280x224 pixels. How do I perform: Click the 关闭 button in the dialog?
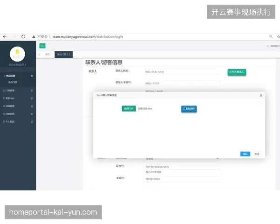[257, 154]
